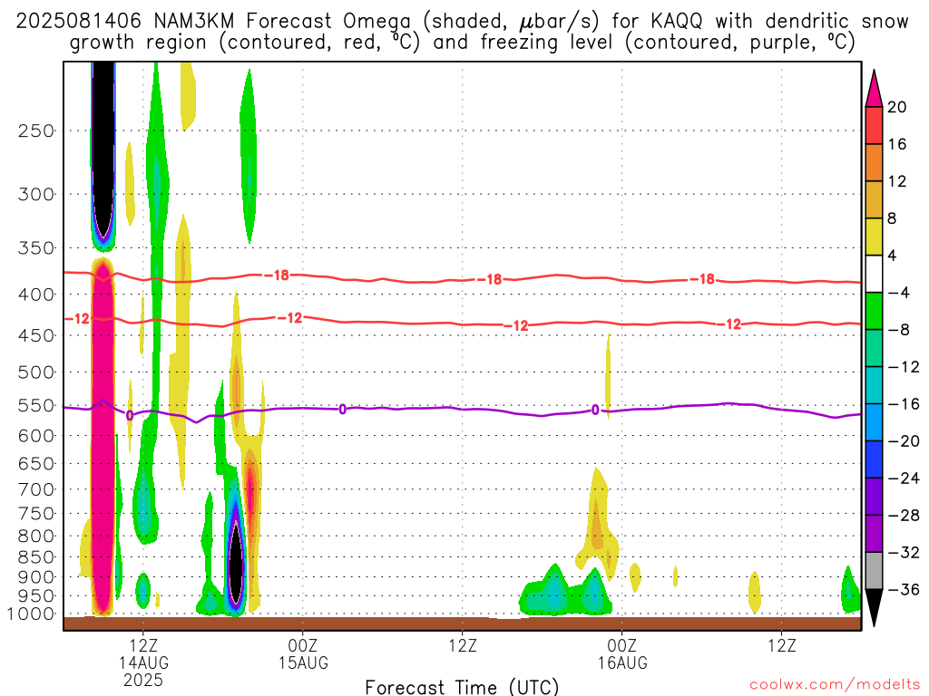This screenshot has width=929, height=696.
Task: Click the '-36' colorbar scale label
Action: [904, 589]
